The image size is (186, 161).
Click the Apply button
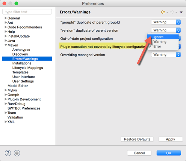171,139
